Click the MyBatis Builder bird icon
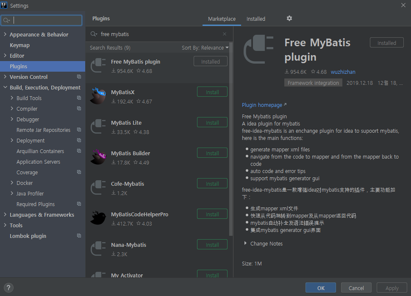 (98, 157)
